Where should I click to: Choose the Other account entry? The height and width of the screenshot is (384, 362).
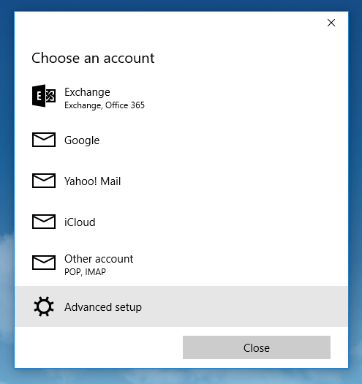point(181,264)
